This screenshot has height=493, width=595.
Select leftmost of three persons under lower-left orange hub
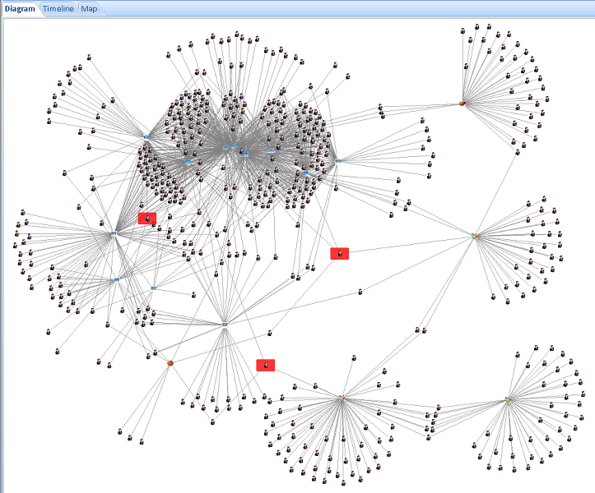(120, 431)
